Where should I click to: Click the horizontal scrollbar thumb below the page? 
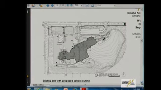pos(85,85)
